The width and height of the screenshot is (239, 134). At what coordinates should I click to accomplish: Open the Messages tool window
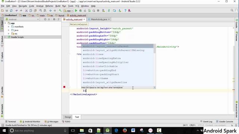pyautogui.click(x=52, y=122)
